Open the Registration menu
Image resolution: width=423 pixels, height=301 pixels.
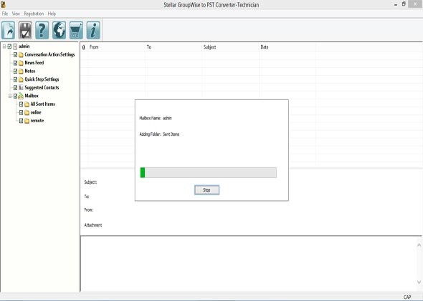coord(34,14)
